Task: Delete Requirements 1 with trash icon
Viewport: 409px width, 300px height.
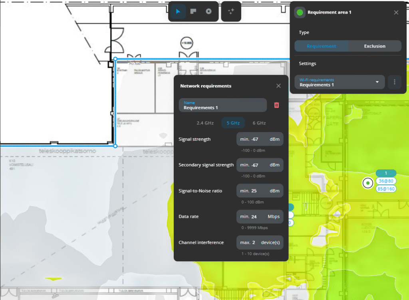Action: (x=276, y=105)
